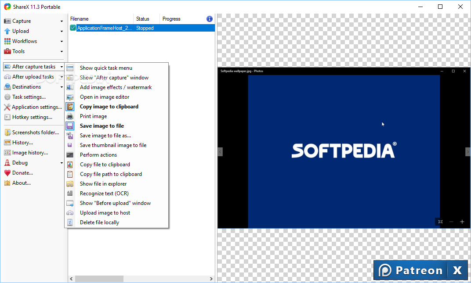Click the blue info icon in list header
This screenshot has height=283, width=471.
[x=210, y=19]
